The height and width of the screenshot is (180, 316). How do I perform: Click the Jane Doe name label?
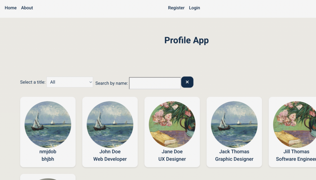click(x=172, y=152)
